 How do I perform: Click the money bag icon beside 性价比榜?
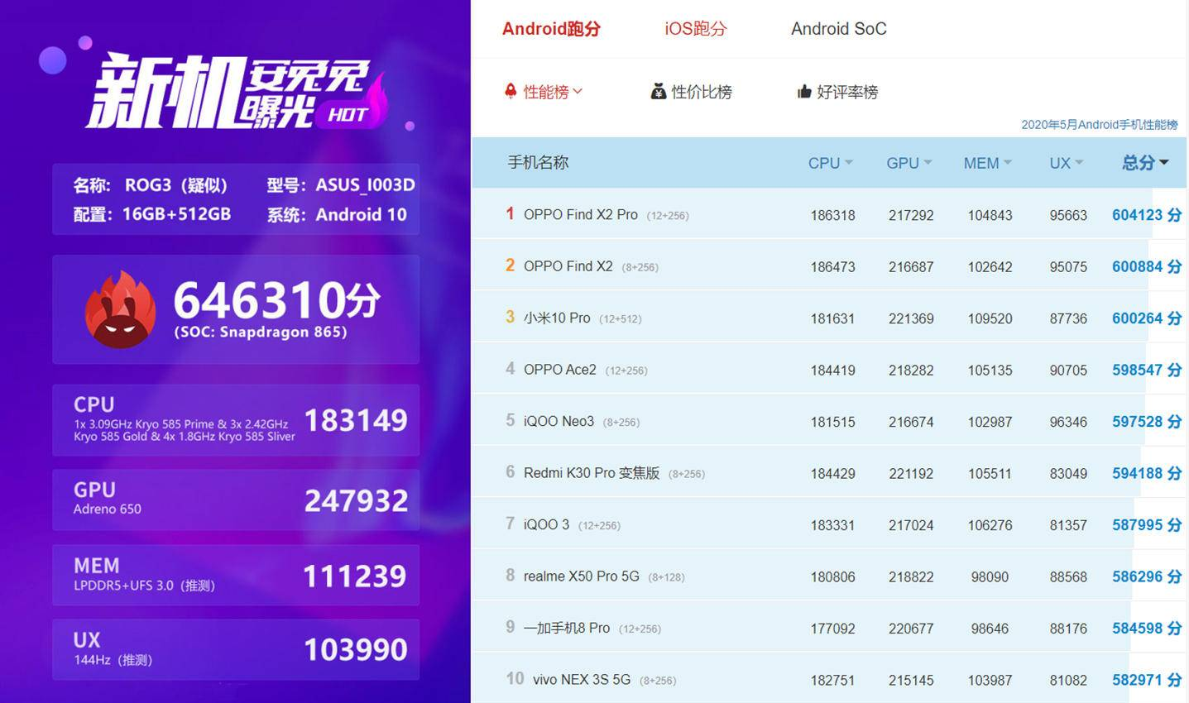pos(659,91)
